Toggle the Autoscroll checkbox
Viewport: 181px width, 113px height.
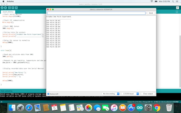[48, 94]
